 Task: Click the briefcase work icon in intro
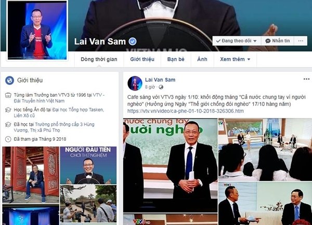point(8,95)
